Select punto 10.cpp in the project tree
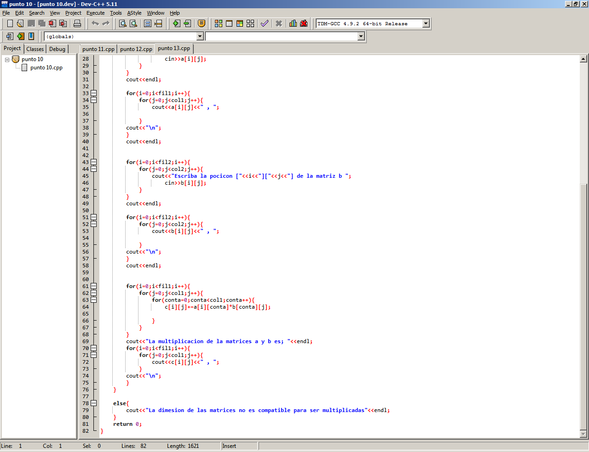589x452 pixels. tap(46, 68)
